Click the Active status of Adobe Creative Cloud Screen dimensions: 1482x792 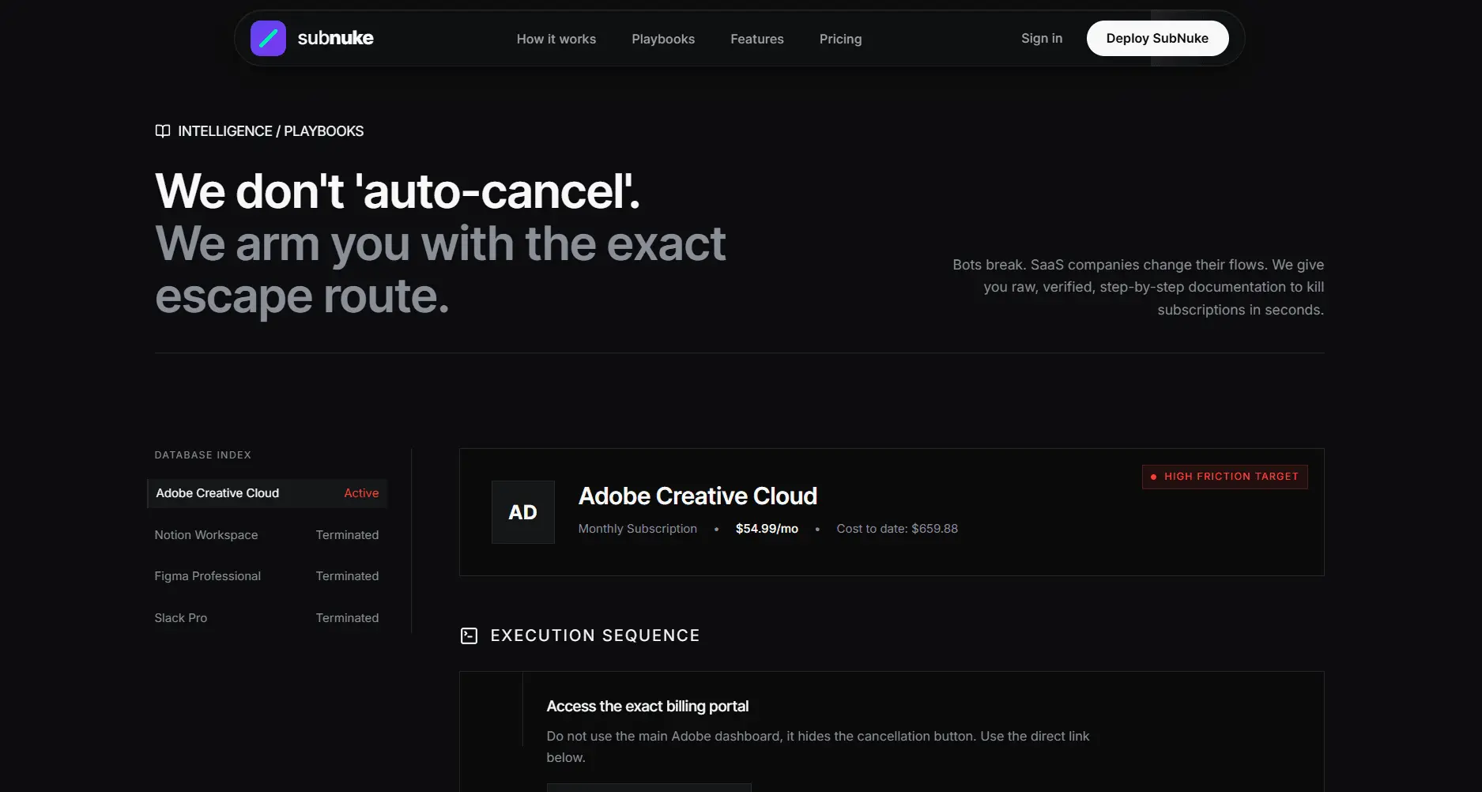pos(361,493)
